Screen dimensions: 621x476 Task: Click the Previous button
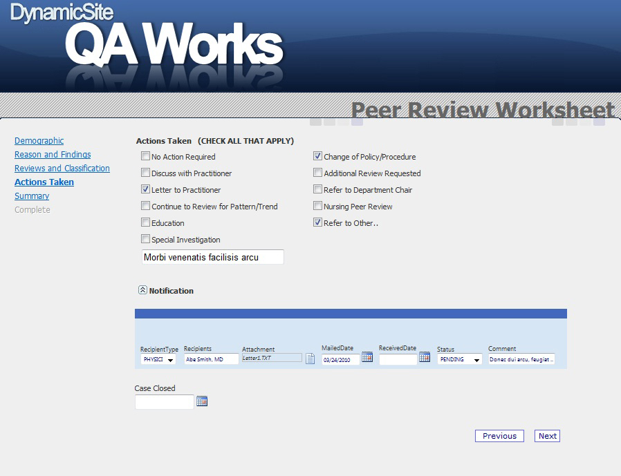click(x=499, y=436)
